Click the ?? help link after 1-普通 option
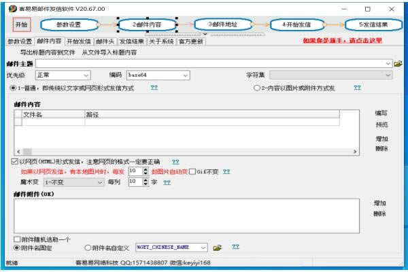This screenshot has height=272, width=408. click(x=154, y=88)
